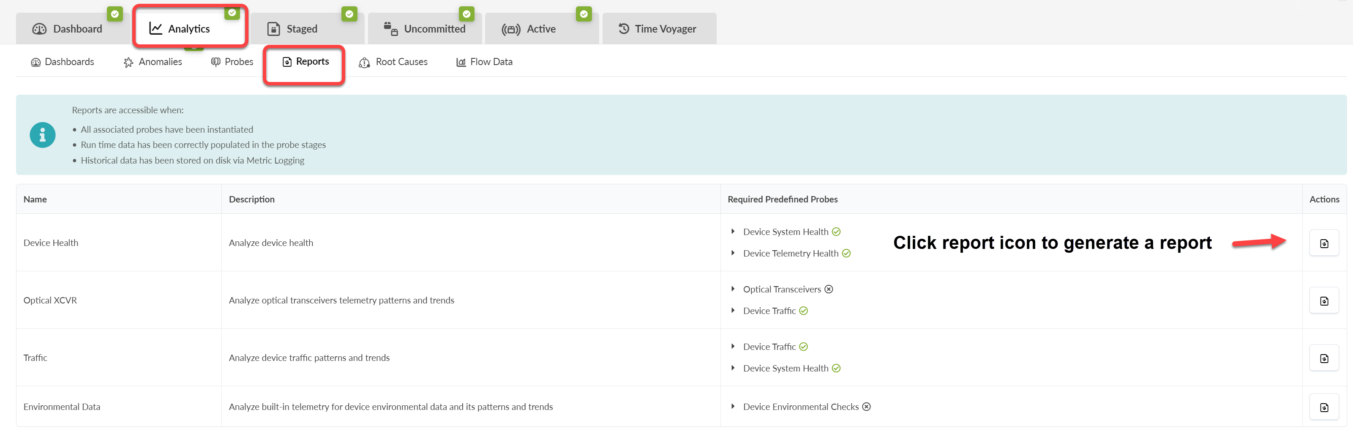The height and width of the screenshot is (437, 1353).
Task: Open the Anomalies sub-tab
Action: [x=153, y=62]
